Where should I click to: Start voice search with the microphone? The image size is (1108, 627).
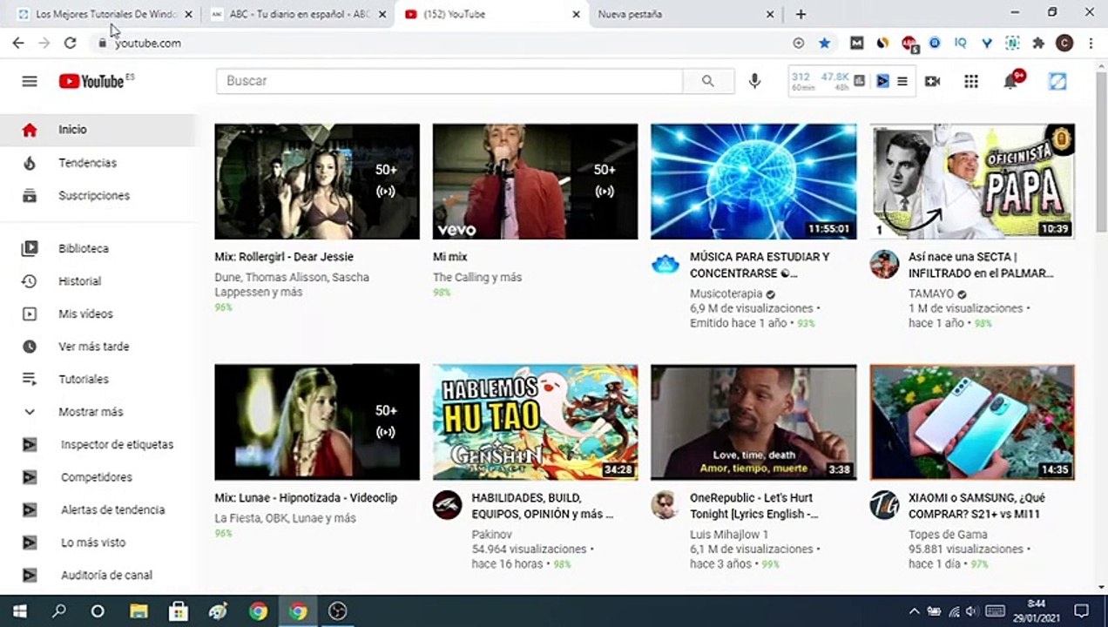tap(754, 81)
